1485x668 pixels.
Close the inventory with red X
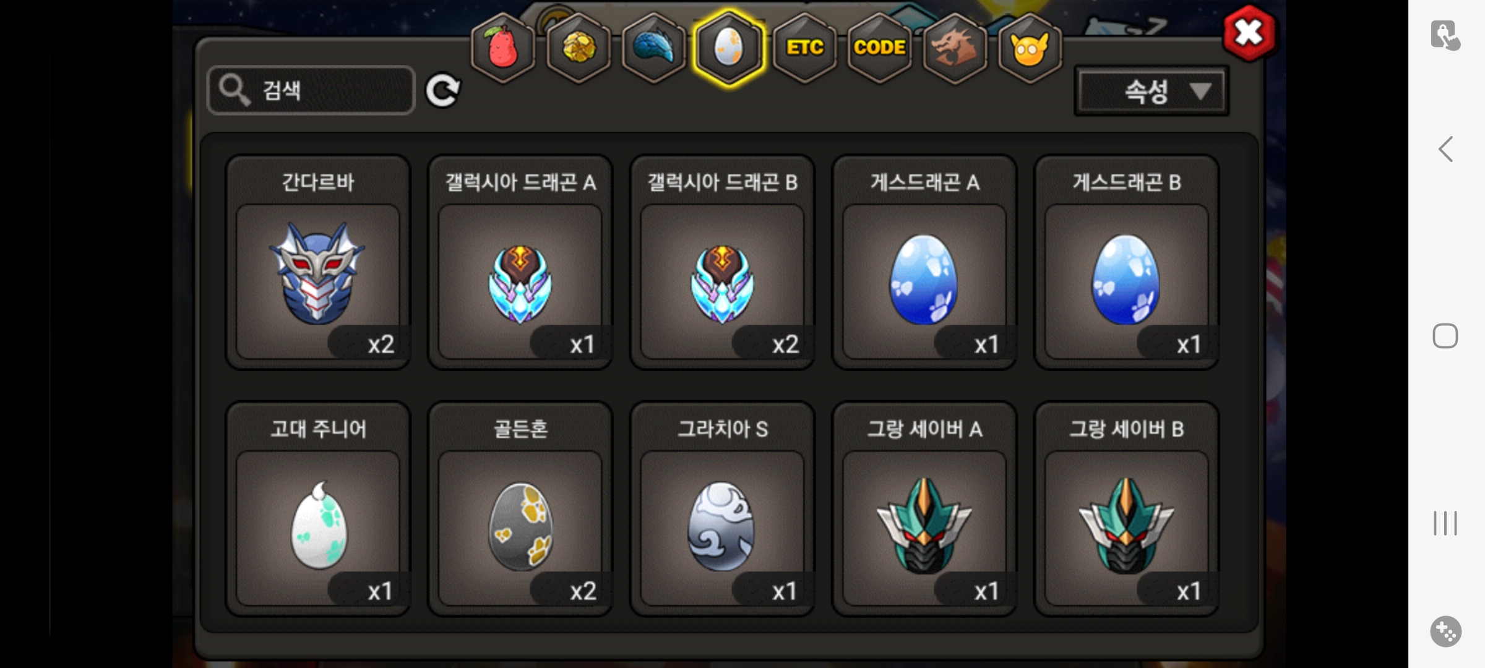pos(1249,33)
